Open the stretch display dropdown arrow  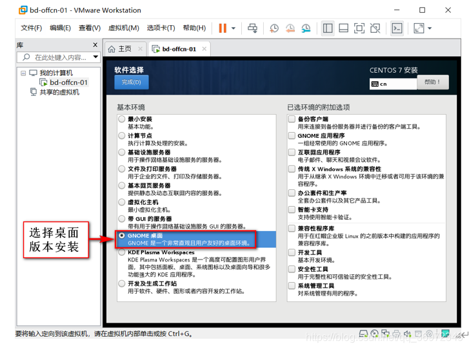point(430,28)
